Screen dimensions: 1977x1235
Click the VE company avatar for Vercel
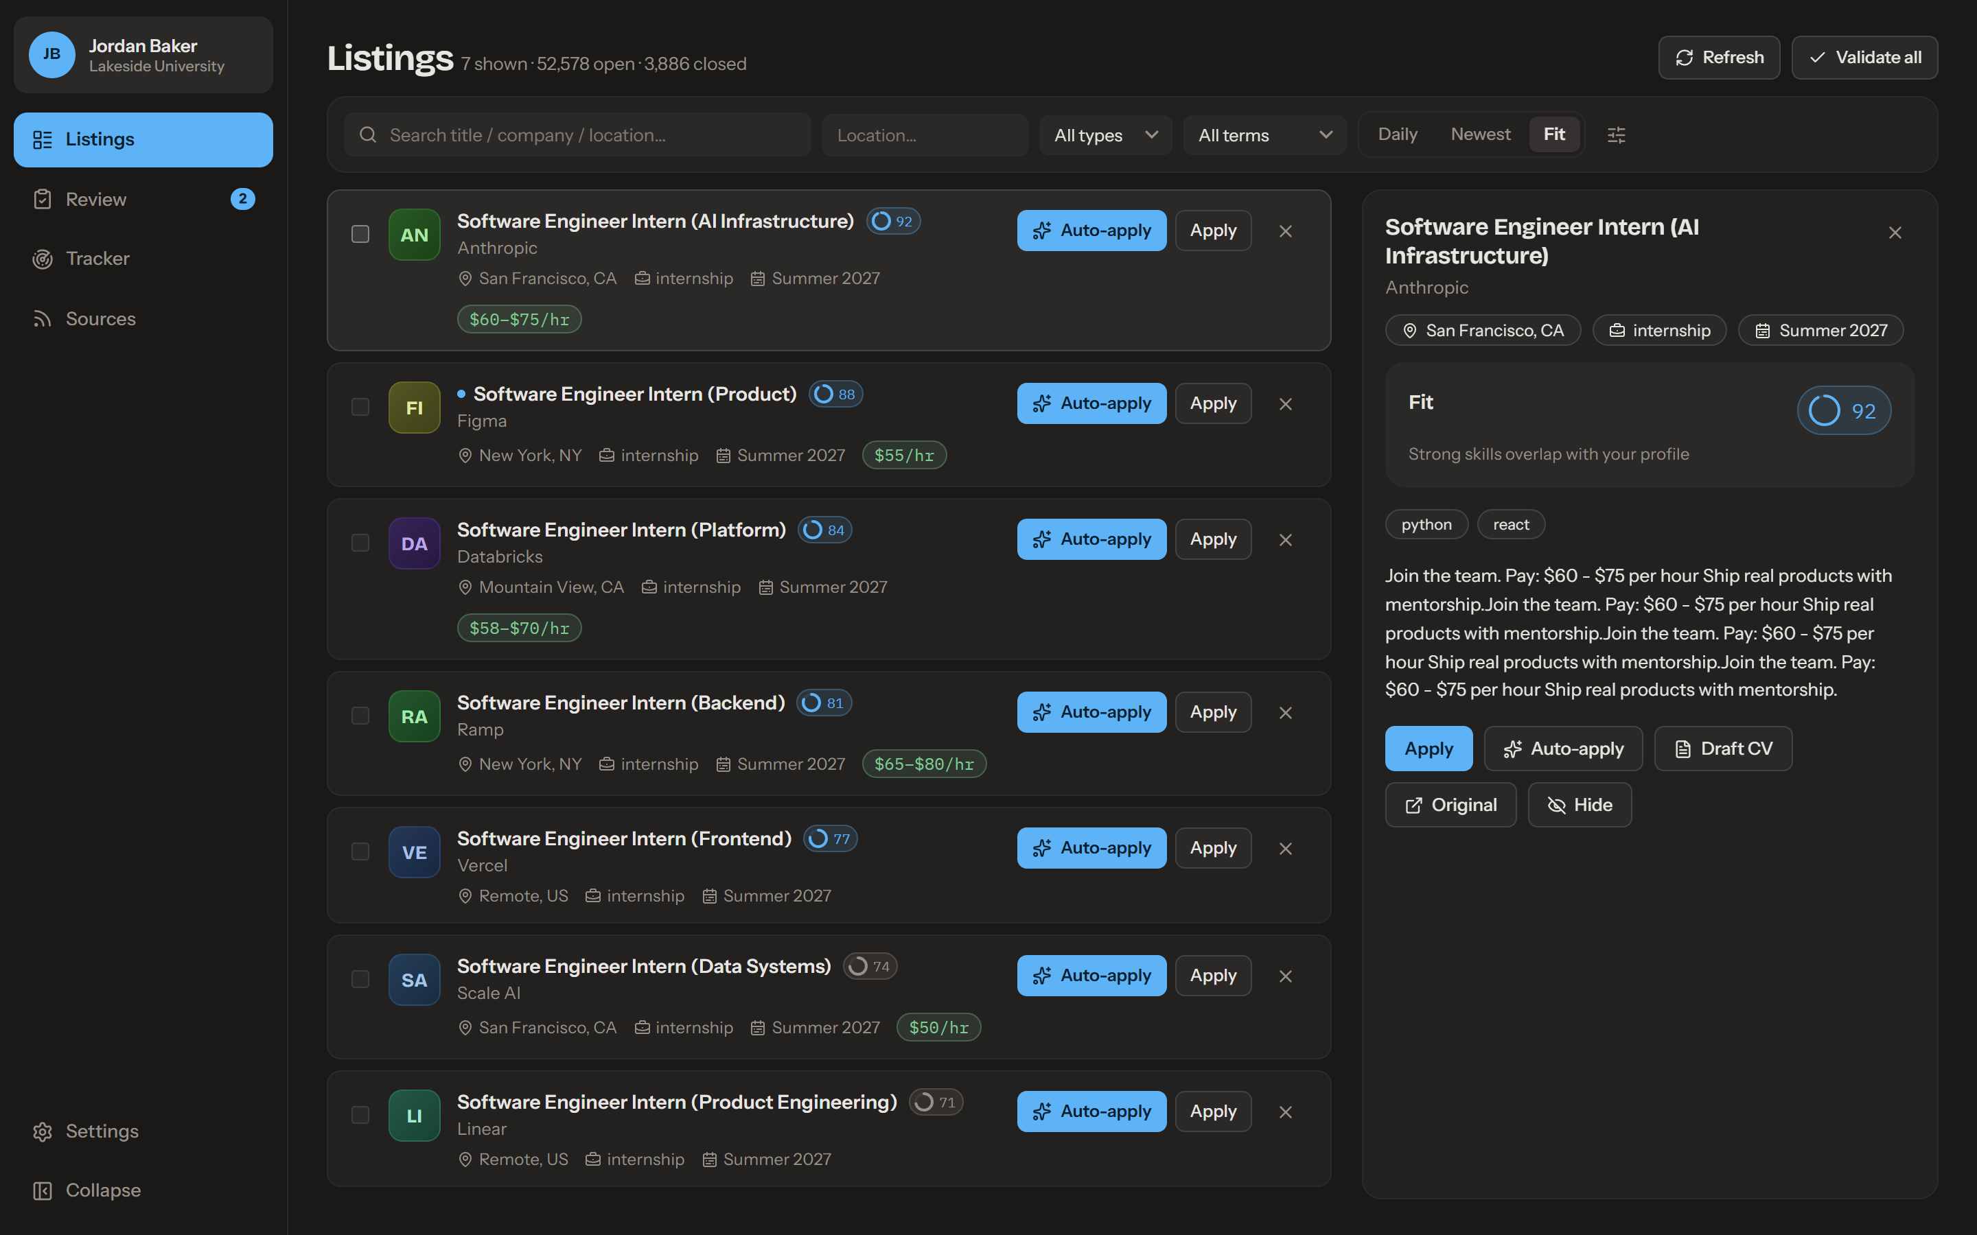coord(414,853)
